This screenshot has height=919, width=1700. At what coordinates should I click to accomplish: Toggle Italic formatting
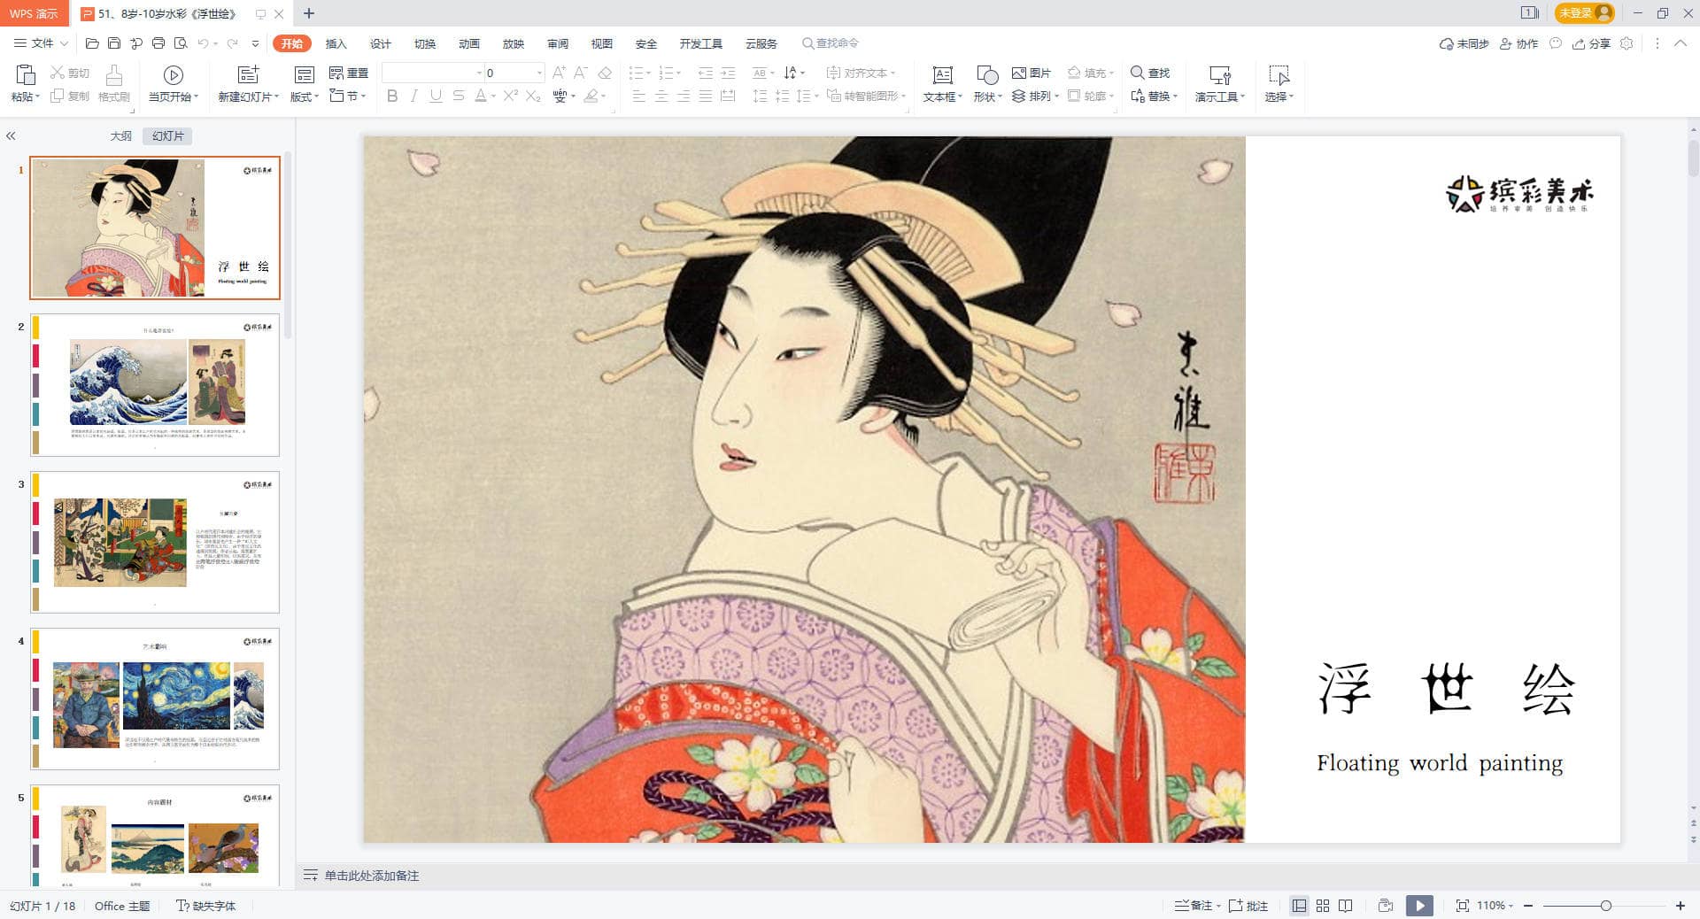click(413, 96)
